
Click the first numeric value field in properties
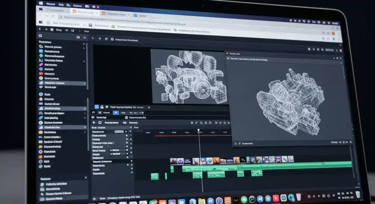click(118, 150)
